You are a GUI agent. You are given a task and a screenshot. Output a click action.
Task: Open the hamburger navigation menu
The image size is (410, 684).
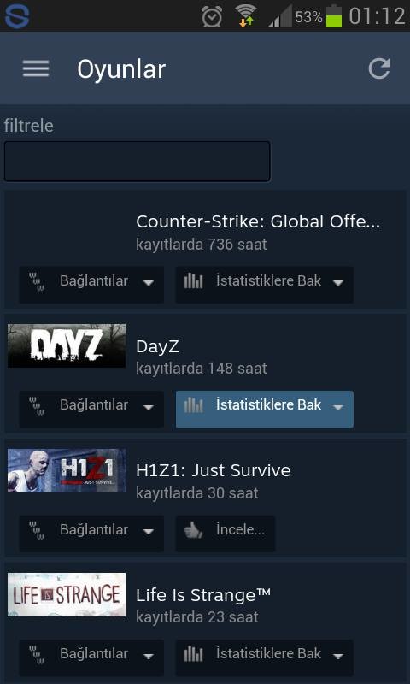pyautogui.click(x=36, y=69)
